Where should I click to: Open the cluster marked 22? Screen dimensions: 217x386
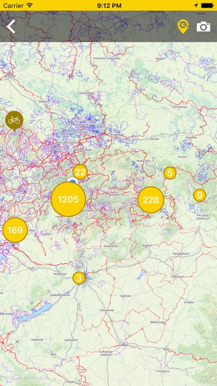[x=80, y=172]
